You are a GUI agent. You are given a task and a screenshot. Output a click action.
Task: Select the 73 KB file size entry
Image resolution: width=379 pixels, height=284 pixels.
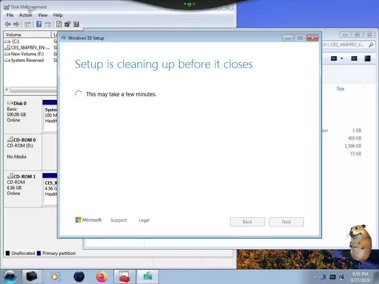tap(356, 153)
